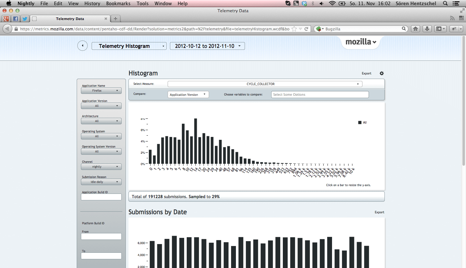Click the round back arrow button
This screenshot has height=268, width=466.
[83, 46]
